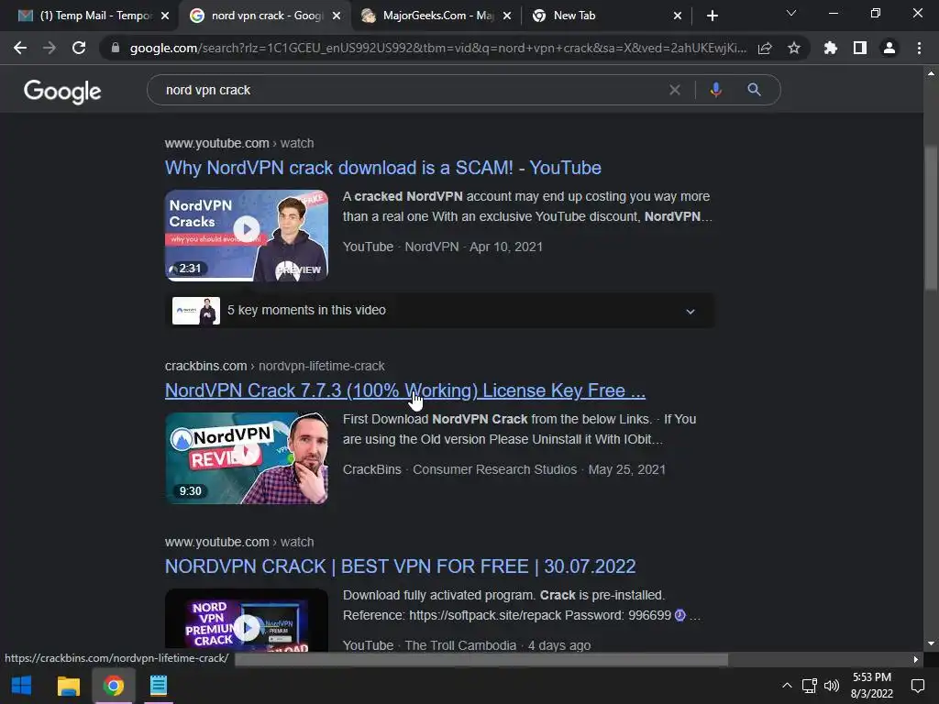Submit search with magnifier icon
Image resolution: width=939 pixels, height=704 pixels.
pos(754,90)
